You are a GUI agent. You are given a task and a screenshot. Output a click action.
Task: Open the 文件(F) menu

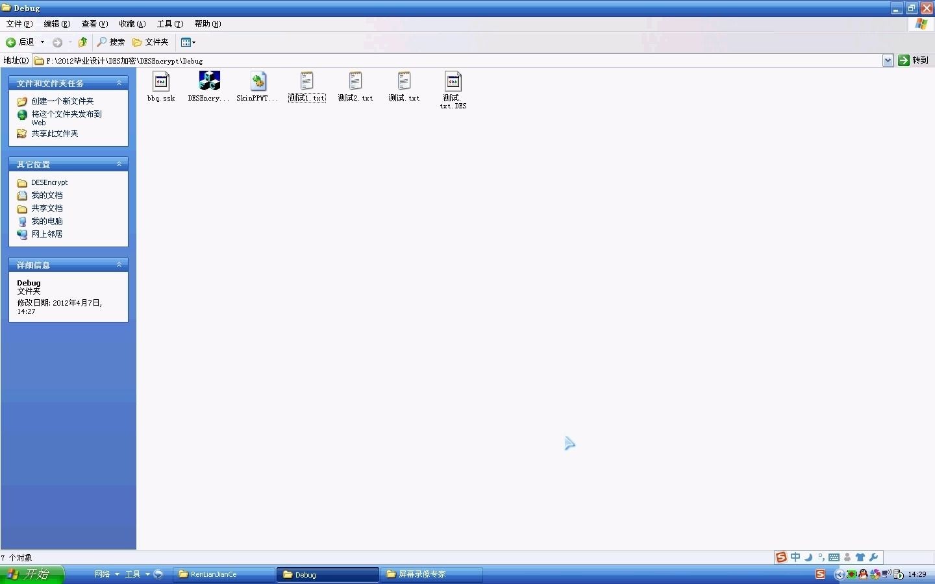pyautogui.click(x=19, y=24)
